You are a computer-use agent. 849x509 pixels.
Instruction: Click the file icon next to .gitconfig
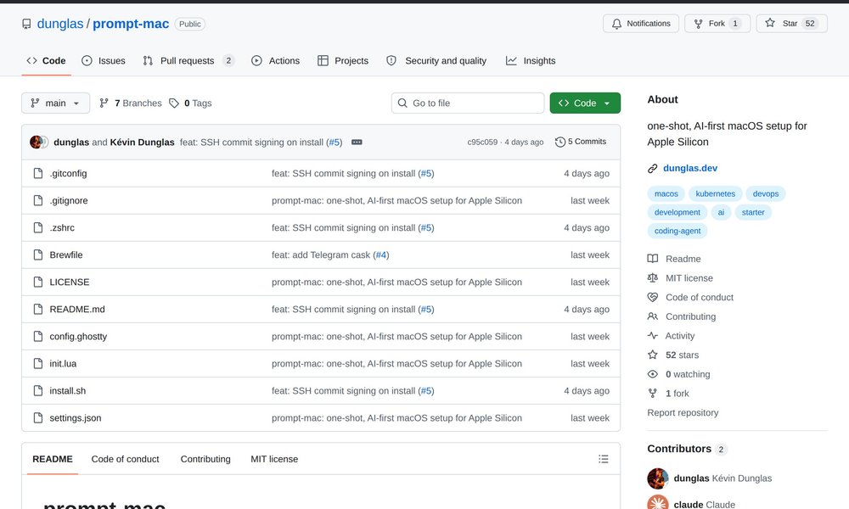pos(38,173)
